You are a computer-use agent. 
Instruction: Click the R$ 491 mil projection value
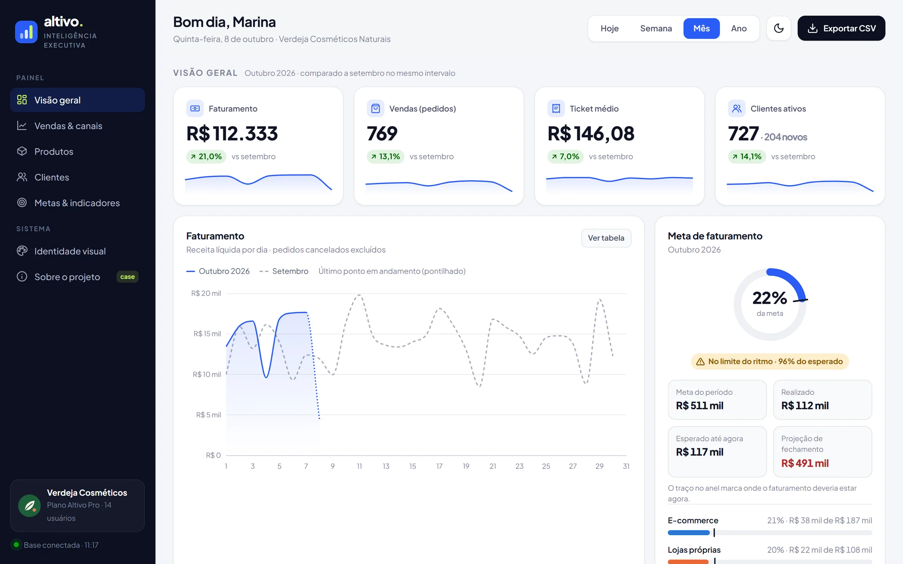click(x=805, y=463)
